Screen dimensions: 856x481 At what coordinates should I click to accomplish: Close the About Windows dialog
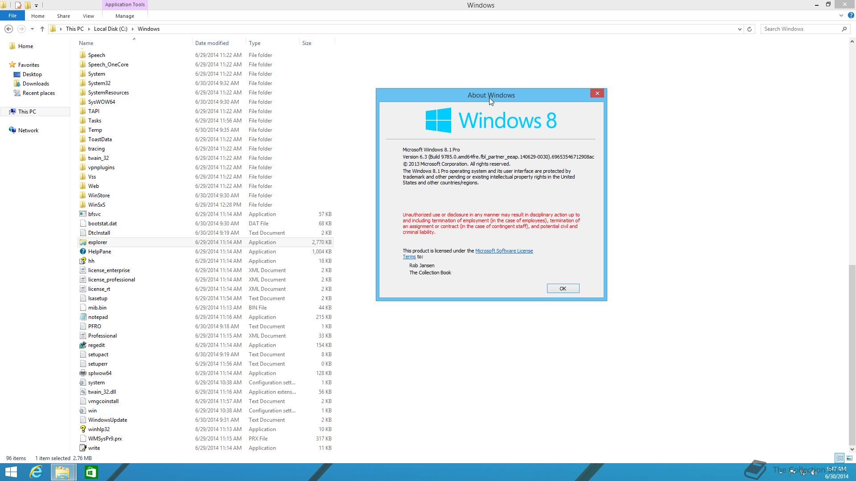(x=597, y=93)
